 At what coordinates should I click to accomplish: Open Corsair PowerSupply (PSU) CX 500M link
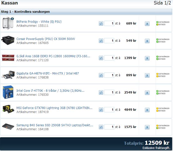[46, 39]
